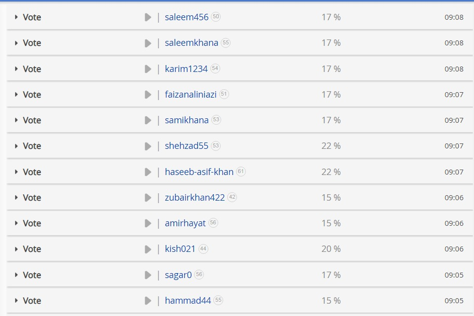Image resolution: width=474 pixels, height=316 pixels.
Task: Click the play arrow icon beside saleemkhana
Action: pyautogui.click(x=148, y=43)
